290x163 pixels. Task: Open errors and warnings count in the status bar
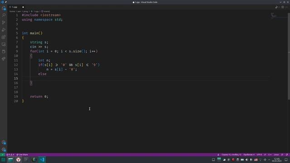(10, 155)
